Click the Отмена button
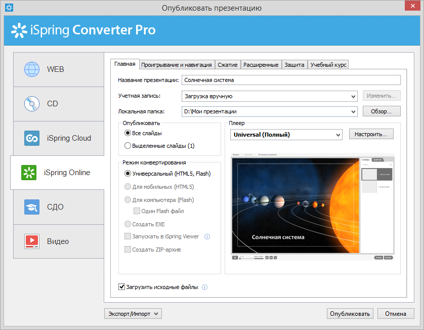This screenshot has height=330, width=424. click(396, 314)
